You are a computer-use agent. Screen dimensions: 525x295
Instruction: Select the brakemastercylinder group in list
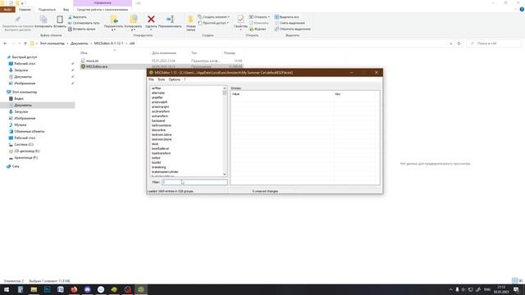point(165,172)
